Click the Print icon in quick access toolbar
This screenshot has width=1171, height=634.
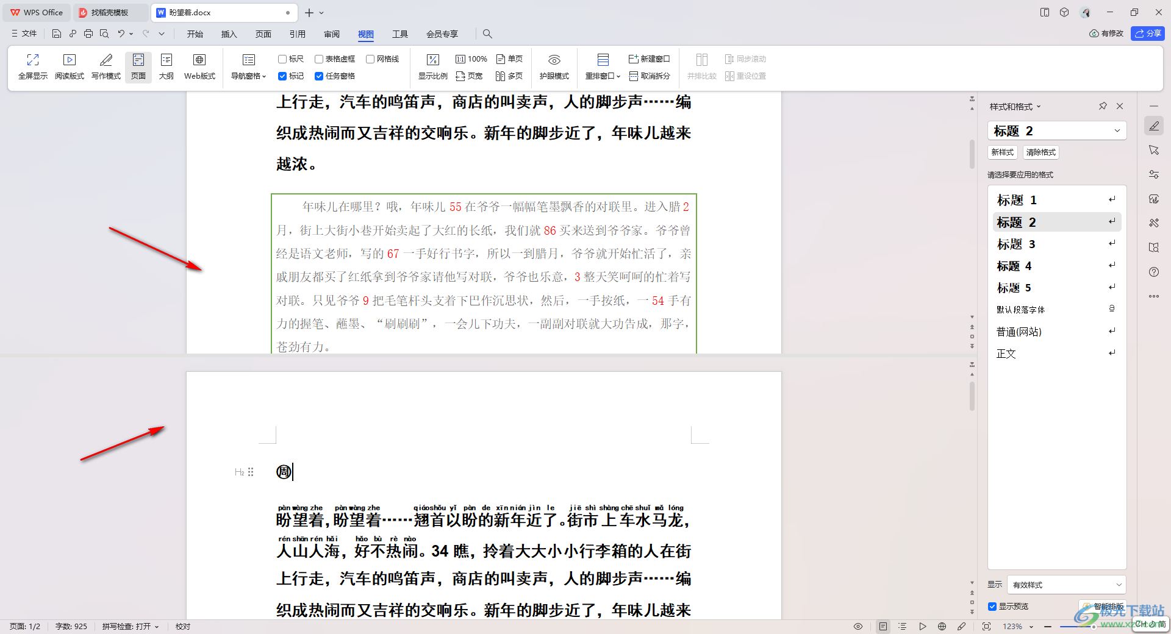tap(88, 34)
